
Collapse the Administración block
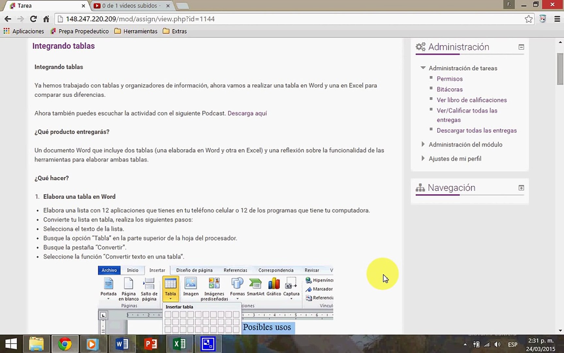coord(521,47)
